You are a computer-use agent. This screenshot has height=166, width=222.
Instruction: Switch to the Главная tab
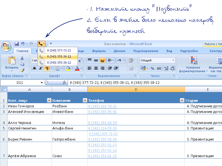click(22, 51)
